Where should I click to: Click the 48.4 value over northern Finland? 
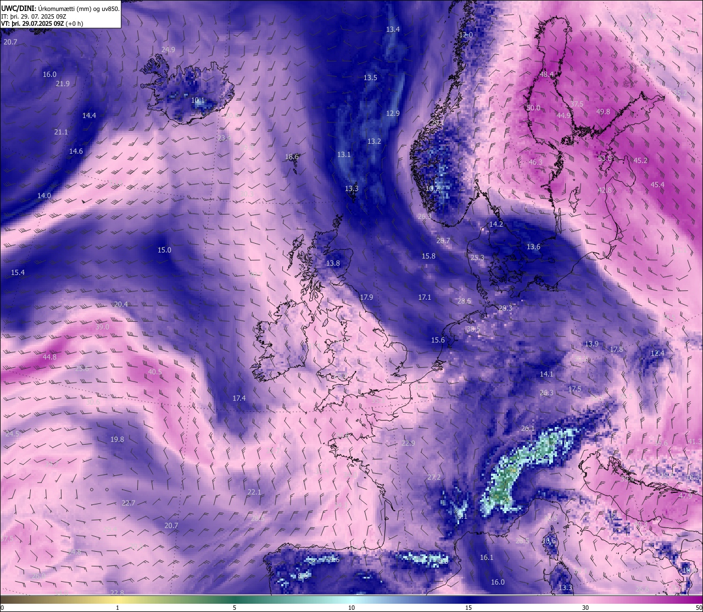pos(547,74)
